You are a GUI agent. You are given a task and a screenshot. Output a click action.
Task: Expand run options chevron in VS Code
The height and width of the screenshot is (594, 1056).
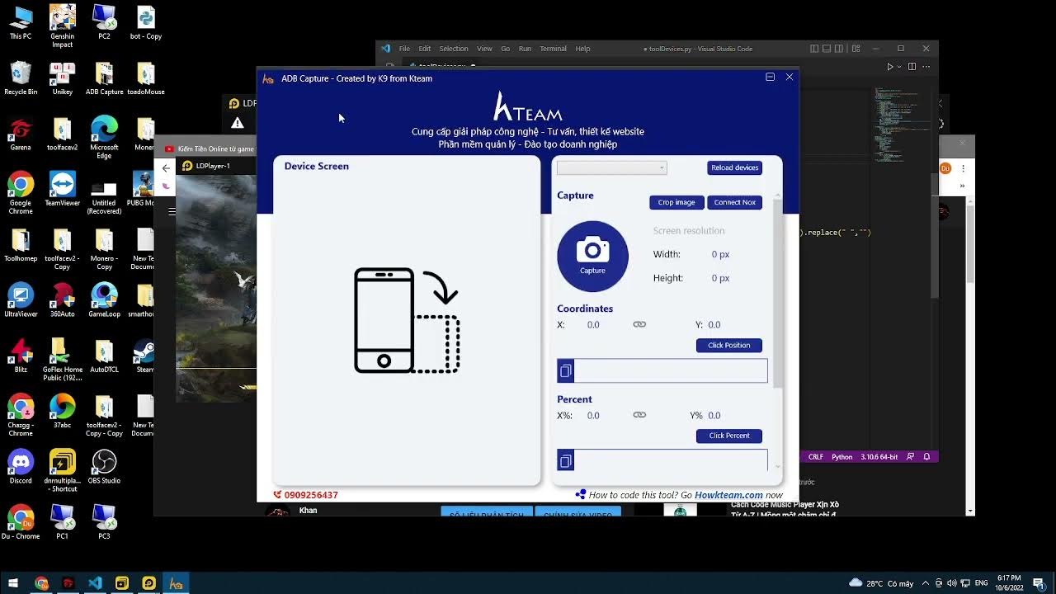click(x=898, y=66)
